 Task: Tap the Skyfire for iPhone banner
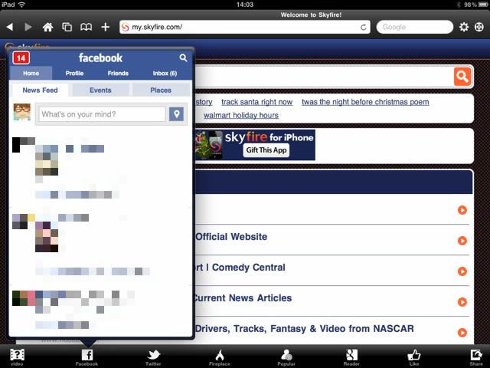pyautogui.click(x=255, y=145)
